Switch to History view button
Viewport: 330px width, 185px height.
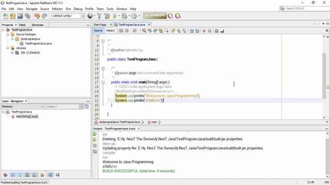pos(110,31)
